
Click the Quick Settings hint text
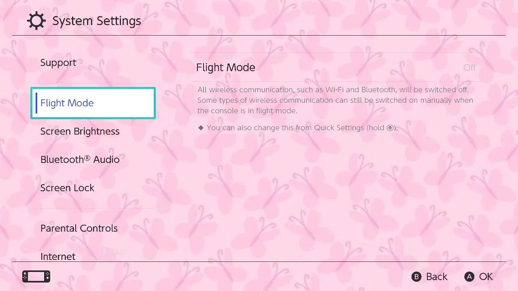(x=302, y=128)
